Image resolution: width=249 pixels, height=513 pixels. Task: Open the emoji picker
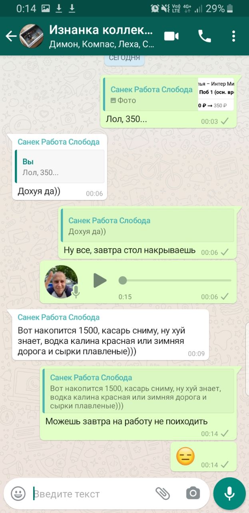[18, 493]
